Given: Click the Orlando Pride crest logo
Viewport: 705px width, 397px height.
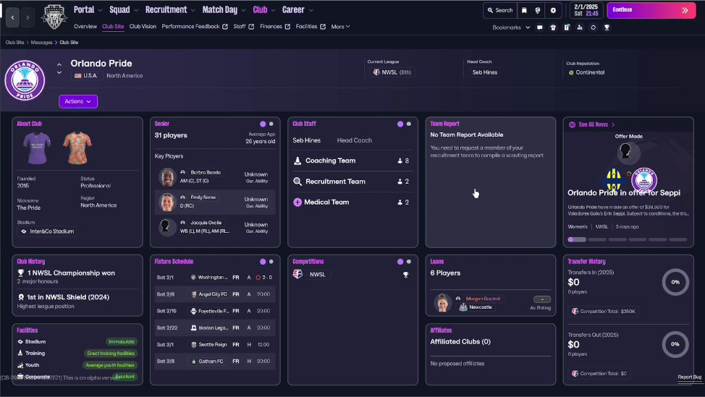Looking at the screenshot, I should click(x=25, y=80).
